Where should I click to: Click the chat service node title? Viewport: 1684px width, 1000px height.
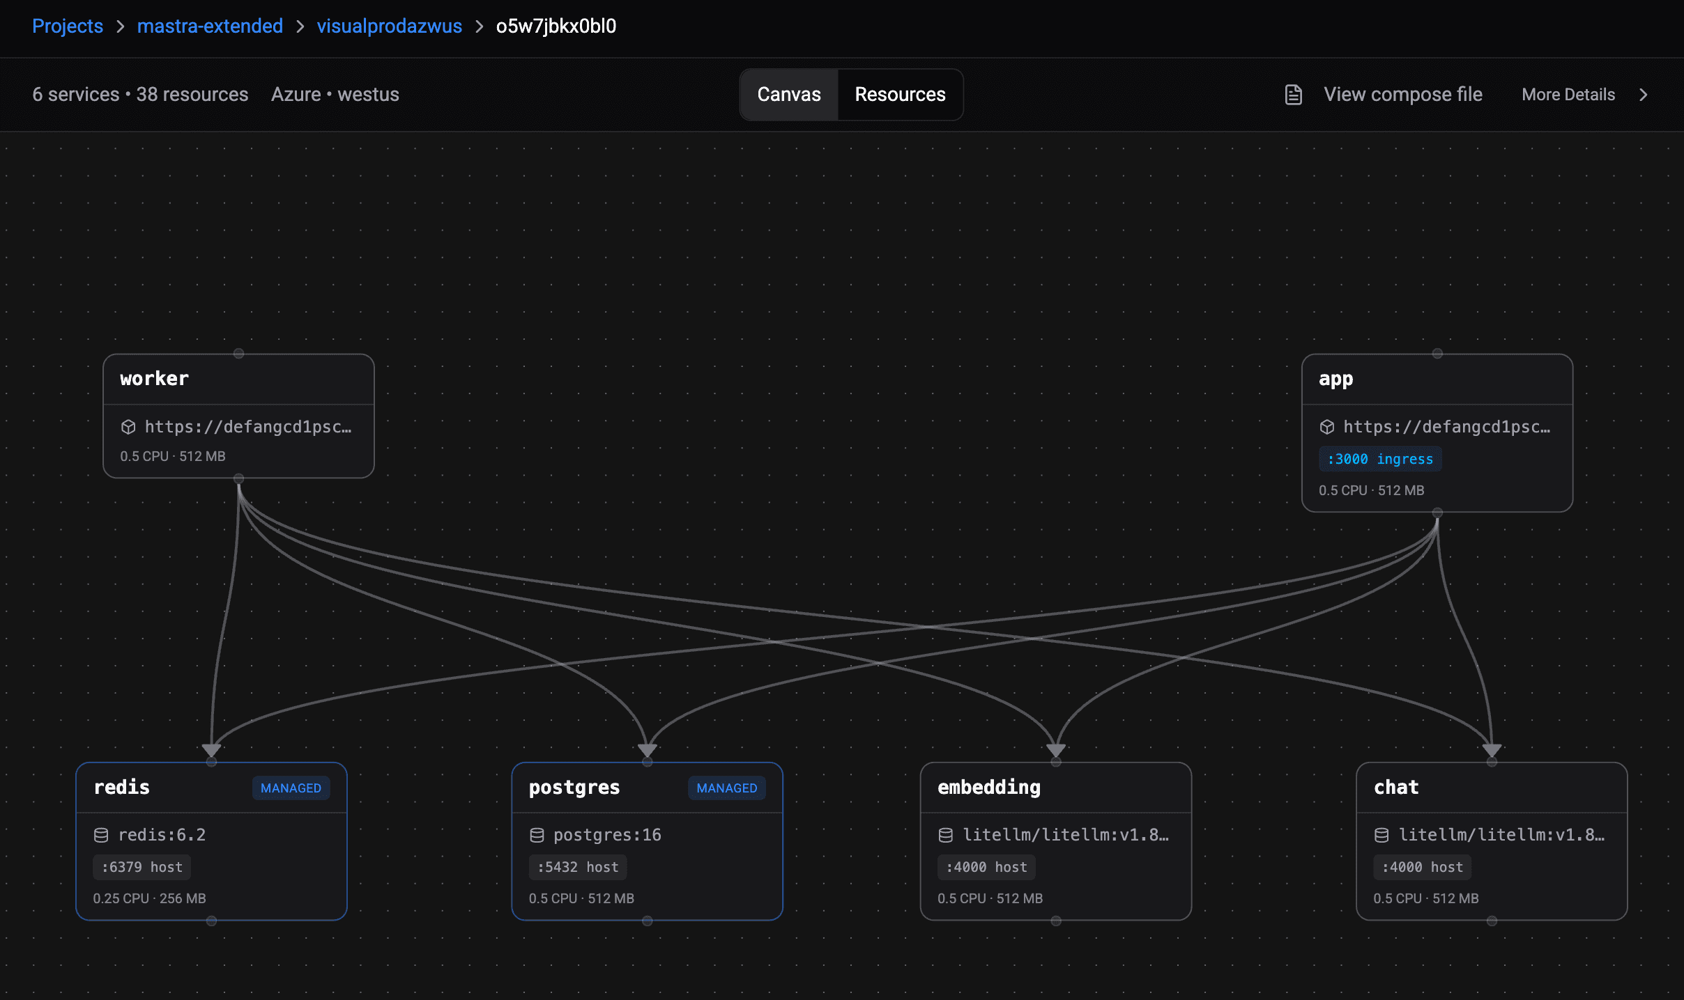click(1395, 788)
